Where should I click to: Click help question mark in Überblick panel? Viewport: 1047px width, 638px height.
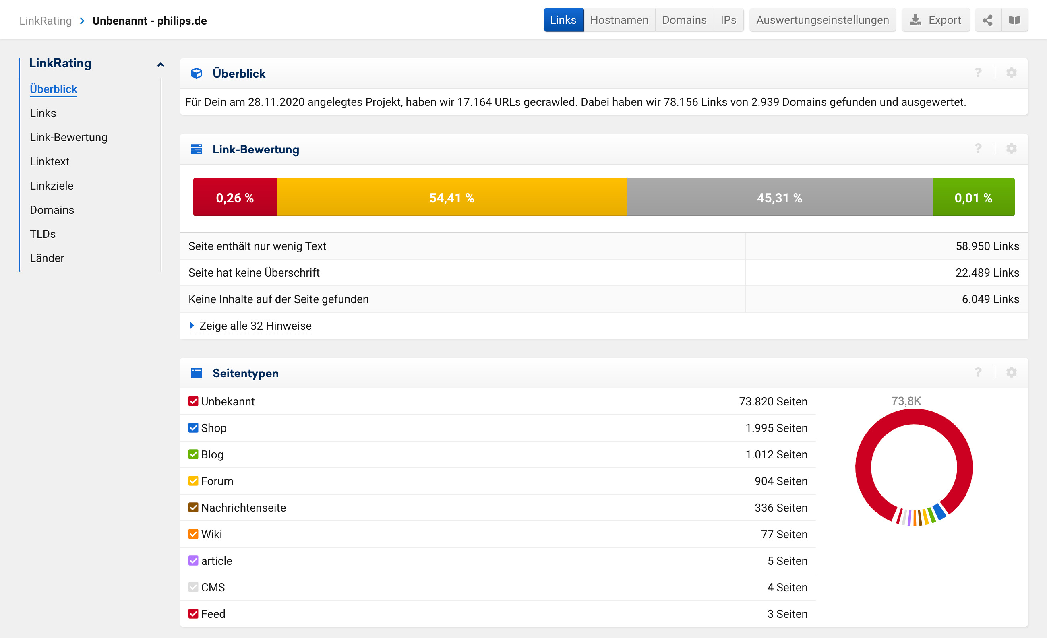(978, 72)
